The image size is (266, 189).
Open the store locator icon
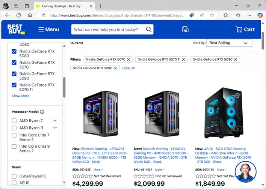[185, 29]
